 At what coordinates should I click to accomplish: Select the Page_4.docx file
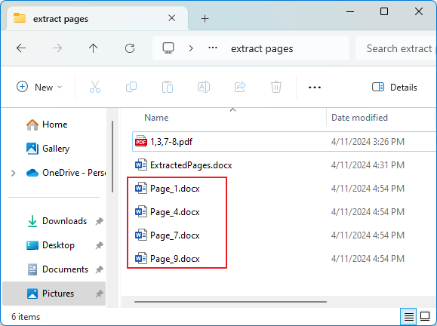pyautogui.click(x=175, y=212)
